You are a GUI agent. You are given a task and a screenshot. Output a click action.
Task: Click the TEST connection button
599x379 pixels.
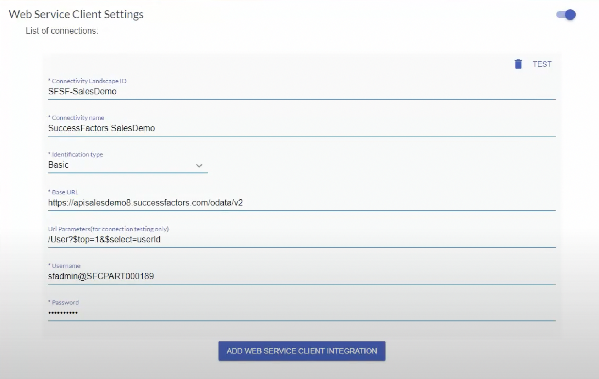point(542,64)
